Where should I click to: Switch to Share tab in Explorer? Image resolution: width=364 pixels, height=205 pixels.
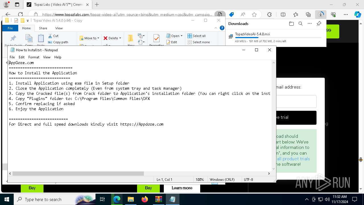43,28
